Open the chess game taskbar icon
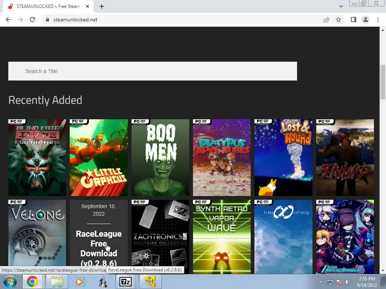The image size is (386, 289). coord(103,282)
